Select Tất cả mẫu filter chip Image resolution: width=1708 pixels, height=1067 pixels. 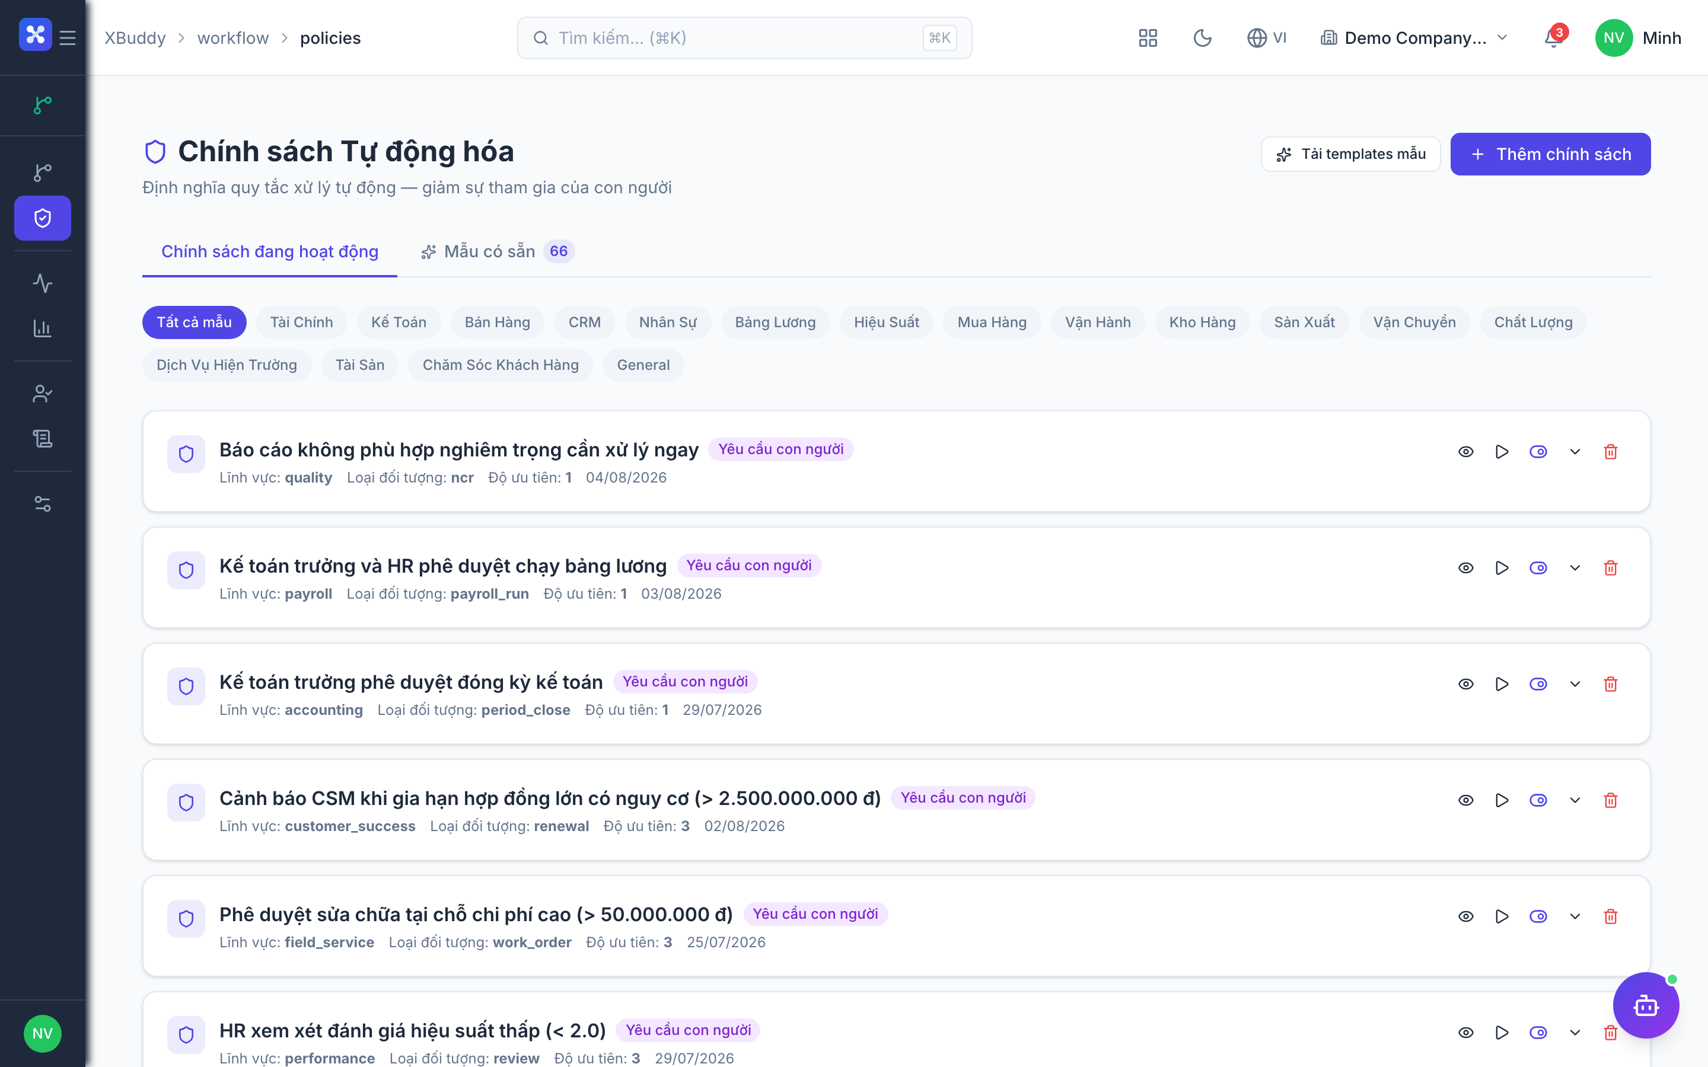tap(194, 322)
